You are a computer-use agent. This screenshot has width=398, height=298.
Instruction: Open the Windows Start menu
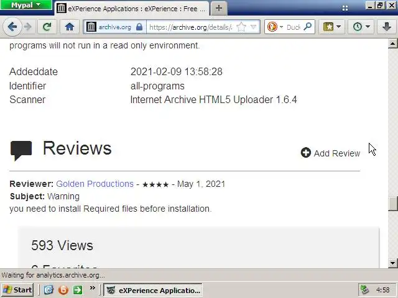coord(17,290)
